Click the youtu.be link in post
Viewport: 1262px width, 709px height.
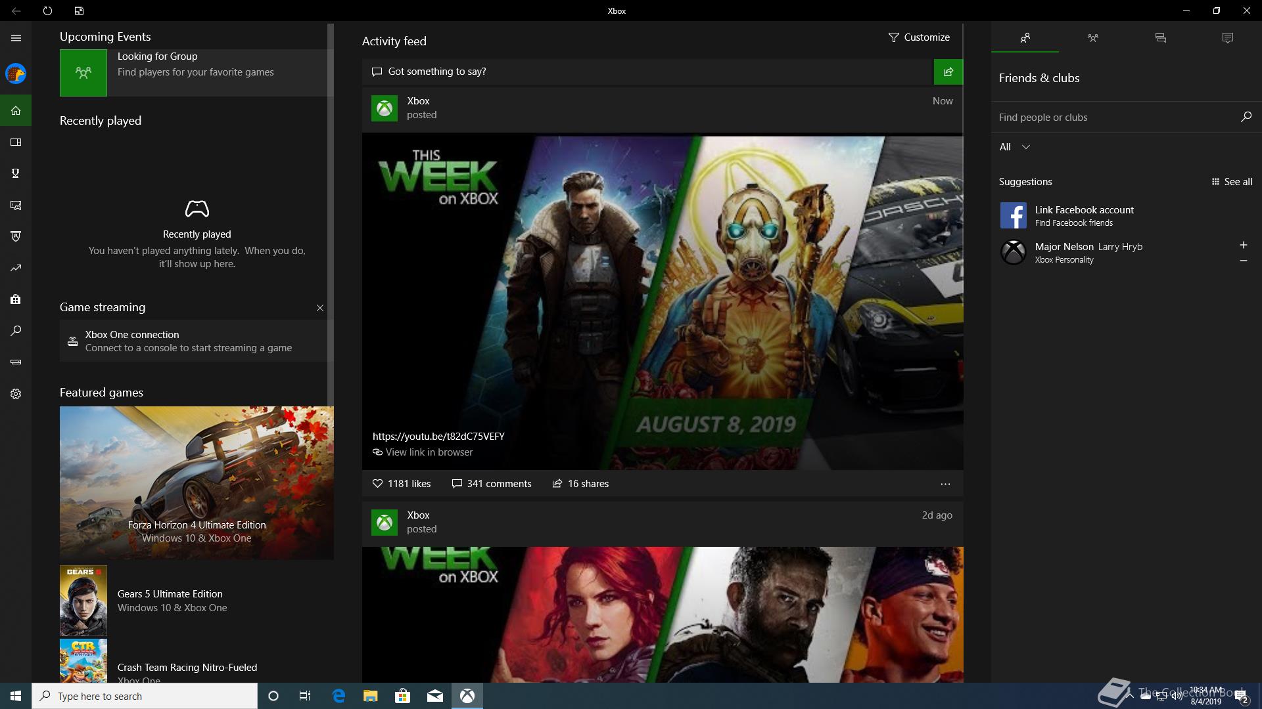pyautogui.click(x=438, y=437)
